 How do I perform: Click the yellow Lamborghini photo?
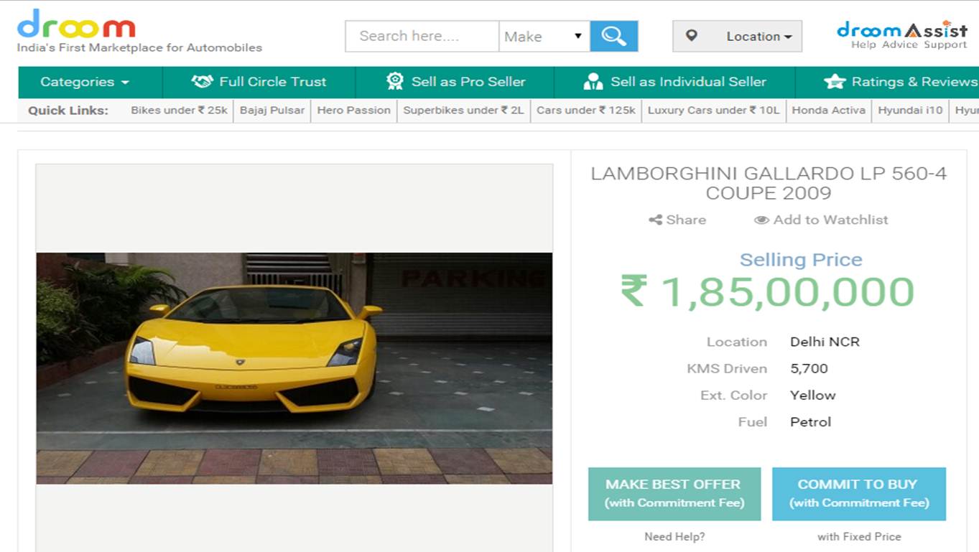click(294, 368)
